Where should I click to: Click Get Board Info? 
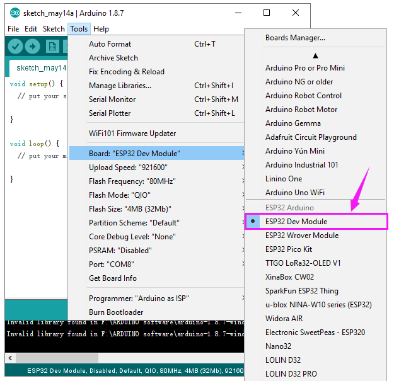coord(157,278)
